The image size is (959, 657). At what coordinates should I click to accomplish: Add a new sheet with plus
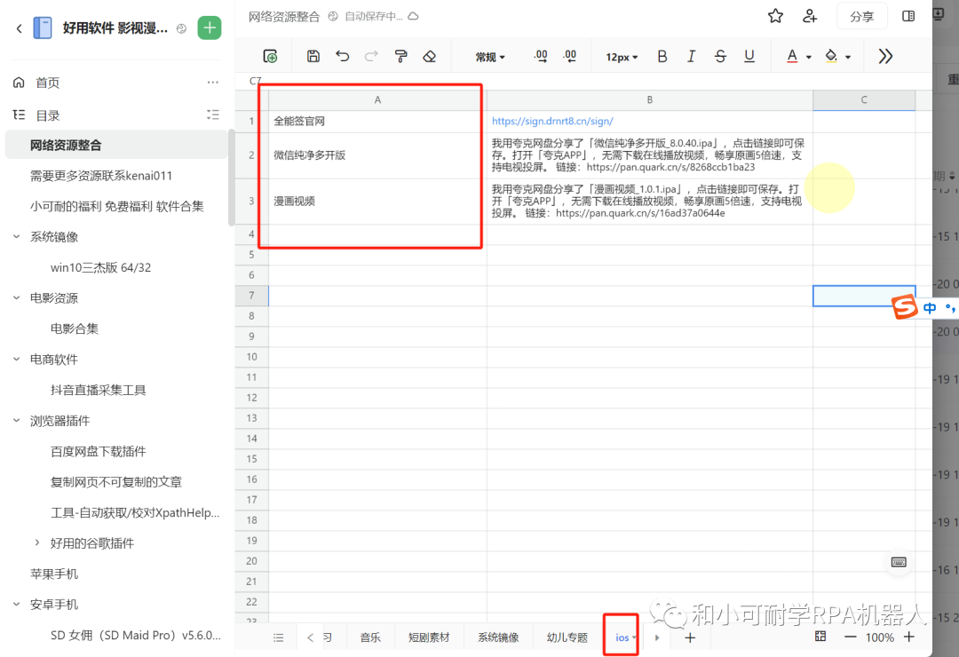(690, 637)
